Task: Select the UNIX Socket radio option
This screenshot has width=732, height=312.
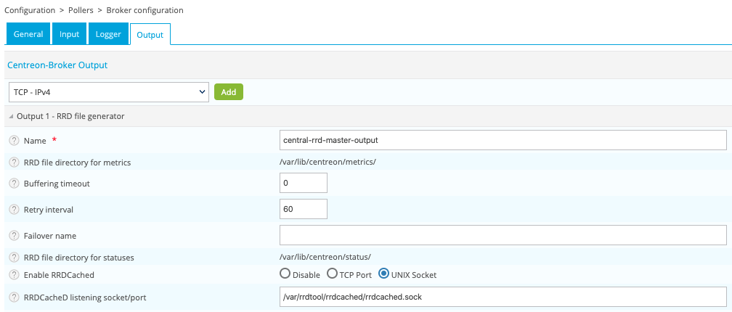Action: pyautogui.click(x=383, y=274)
